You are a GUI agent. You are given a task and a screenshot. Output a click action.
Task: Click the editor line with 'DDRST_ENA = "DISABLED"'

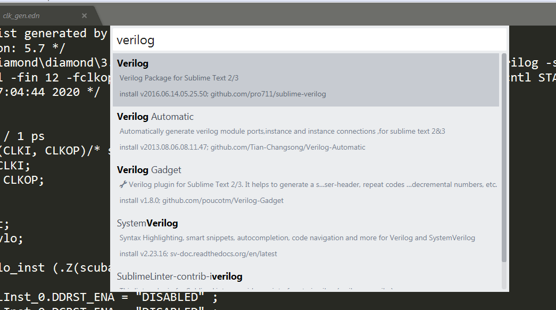click(x=109, y=297)
